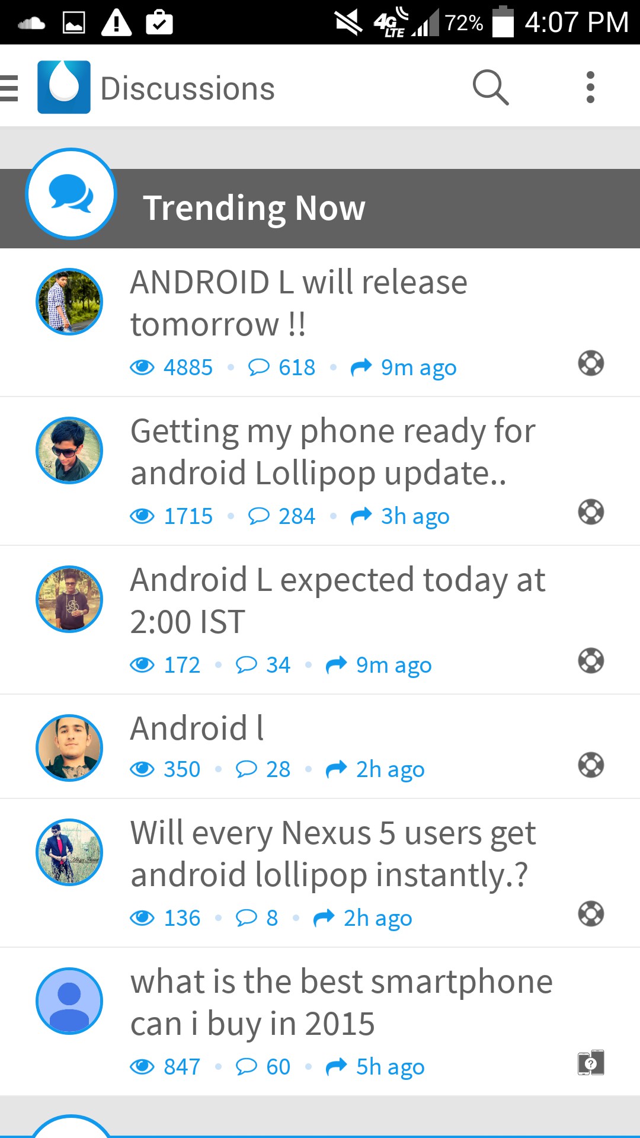
Task: Tap the Discussions title in header
Action: pos(187,88)
